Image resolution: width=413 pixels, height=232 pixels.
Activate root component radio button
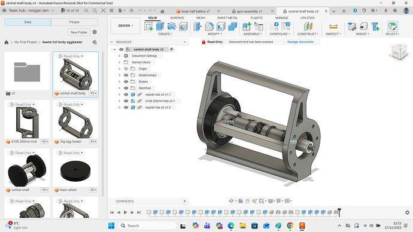(171, 50)
